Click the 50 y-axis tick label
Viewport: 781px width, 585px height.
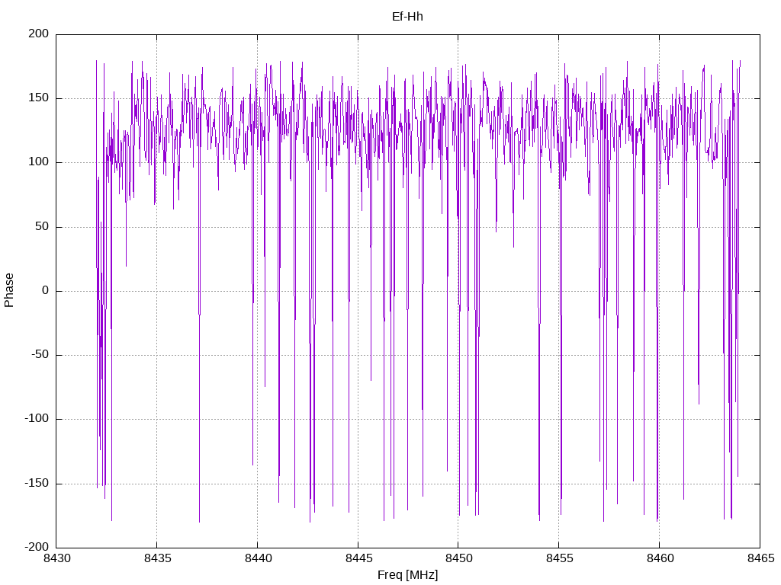42,226
